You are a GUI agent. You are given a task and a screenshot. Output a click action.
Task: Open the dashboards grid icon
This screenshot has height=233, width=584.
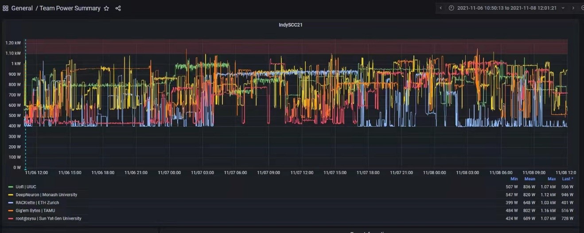(5, 8)
